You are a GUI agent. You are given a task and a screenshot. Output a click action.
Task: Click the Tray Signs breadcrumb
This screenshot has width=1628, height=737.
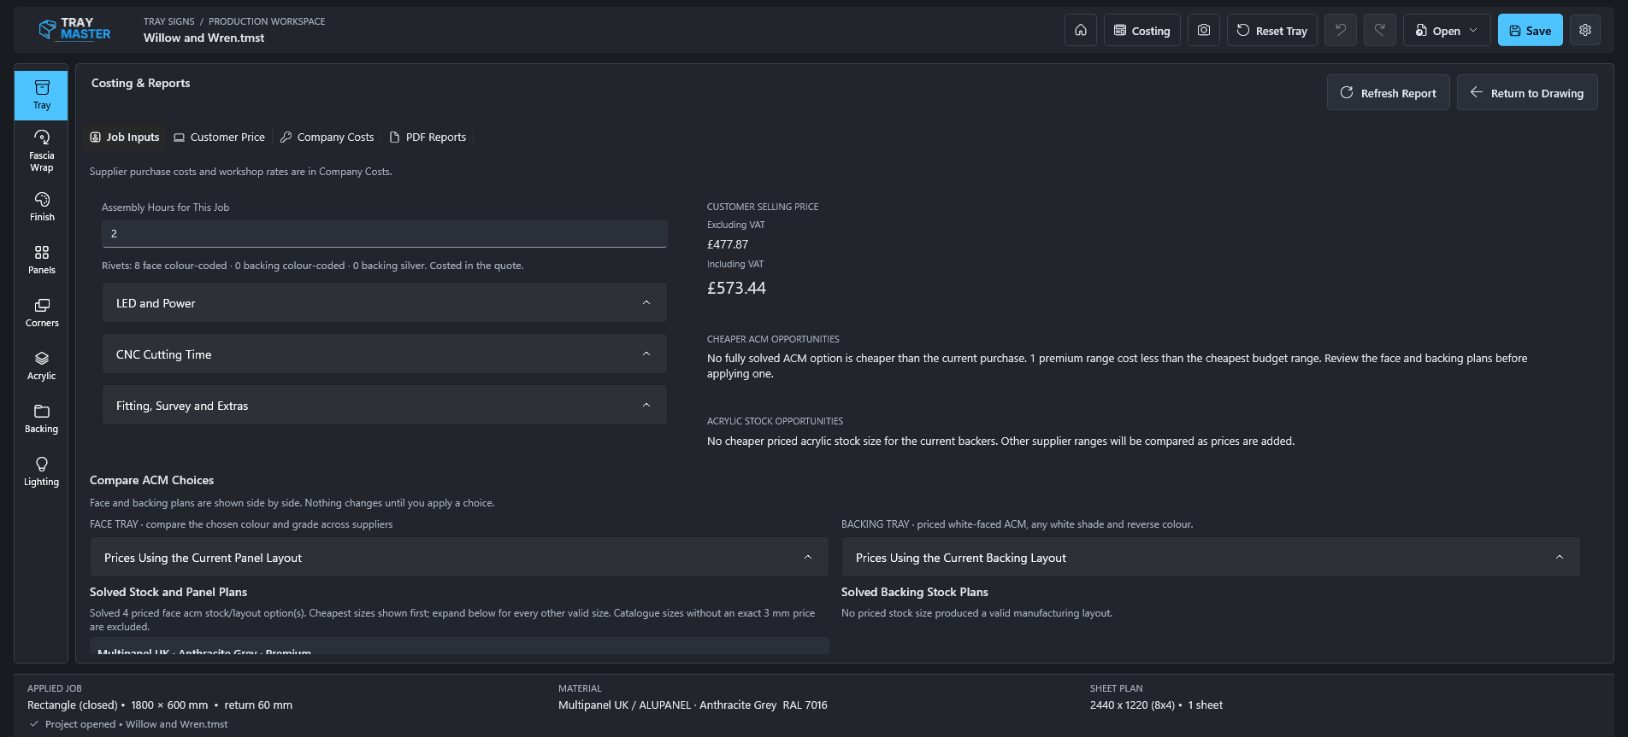pyautogui.click(x=169, y=21)
